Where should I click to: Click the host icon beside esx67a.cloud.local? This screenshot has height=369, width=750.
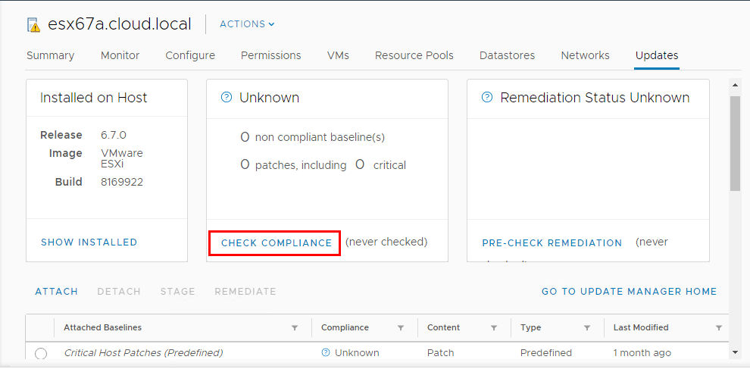(33, 24)
